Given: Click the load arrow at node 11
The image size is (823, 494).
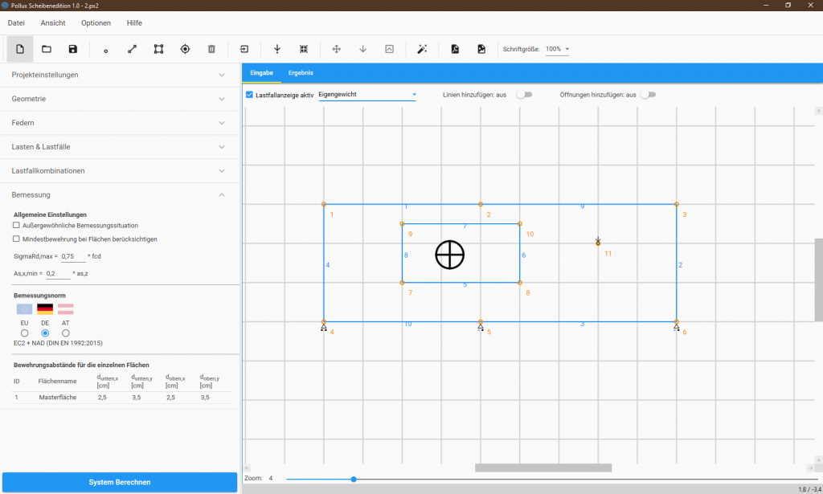Looking at the screenshot, I should pos(598,241).
